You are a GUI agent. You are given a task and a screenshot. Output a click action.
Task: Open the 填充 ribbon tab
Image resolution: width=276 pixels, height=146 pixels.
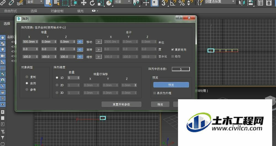[x=80, y=11]
